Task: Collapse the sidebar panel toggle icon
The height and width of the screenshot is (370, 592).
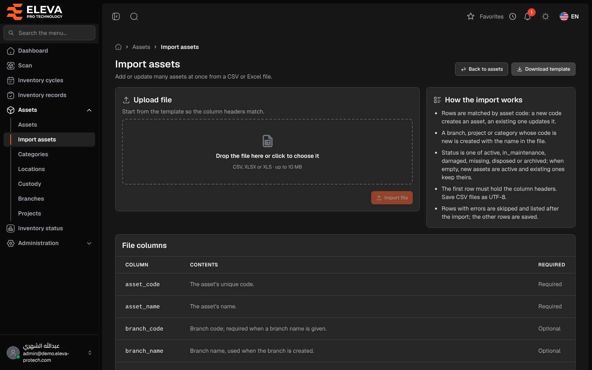Action: (x=116, y=16)
